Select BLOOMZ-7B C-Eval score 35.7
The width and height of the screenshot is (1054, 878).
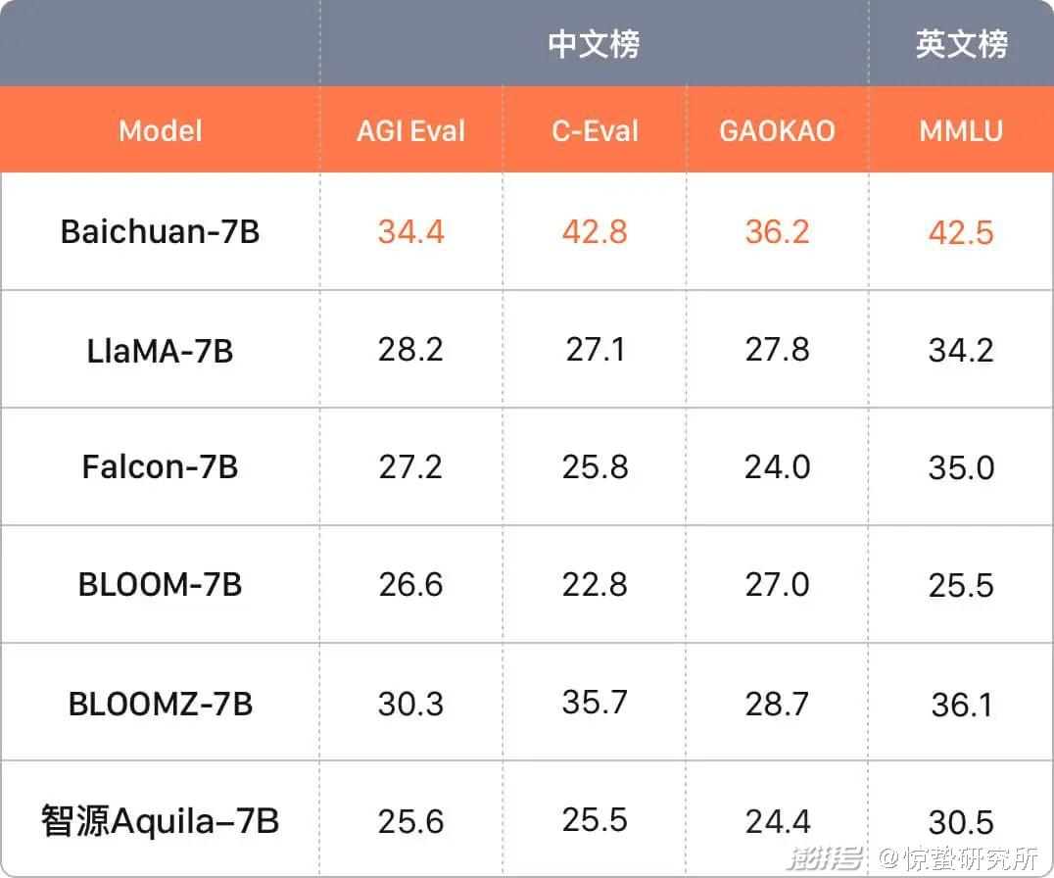click(595, 702)
